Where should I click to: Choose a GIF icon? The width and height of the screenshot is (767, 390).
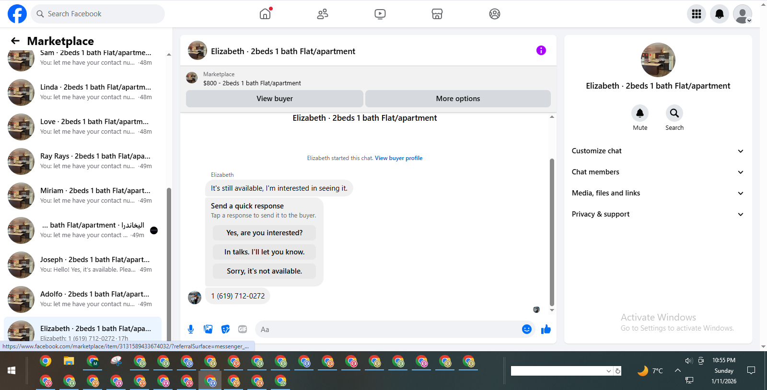point(243,329)
